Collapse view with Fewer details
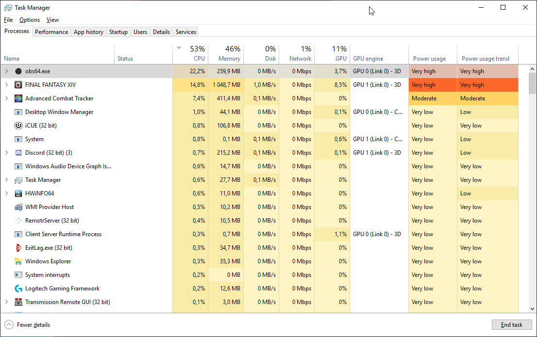The width and height of the screenshot is (537, 337). click(28, 325)
